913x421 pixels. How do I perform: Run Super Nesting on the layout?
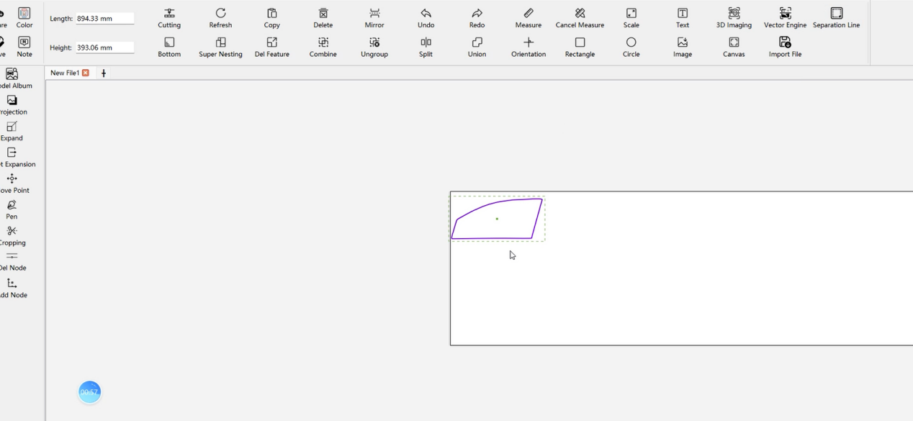tap(220, 45)
